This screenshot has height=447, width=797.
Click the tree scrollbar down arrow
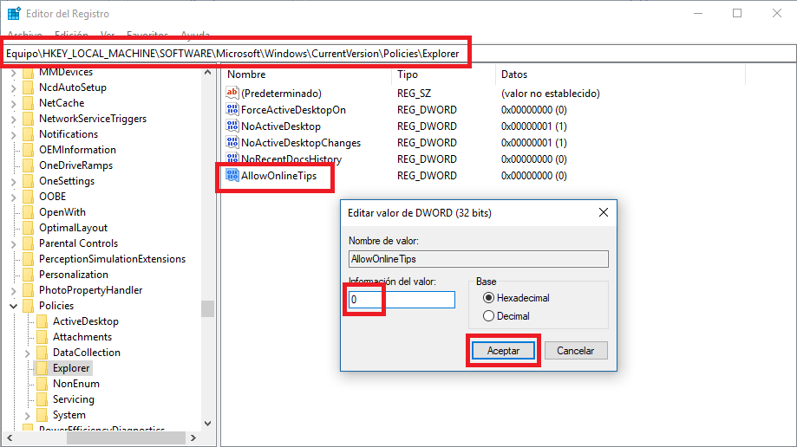[x=207, y=424]
